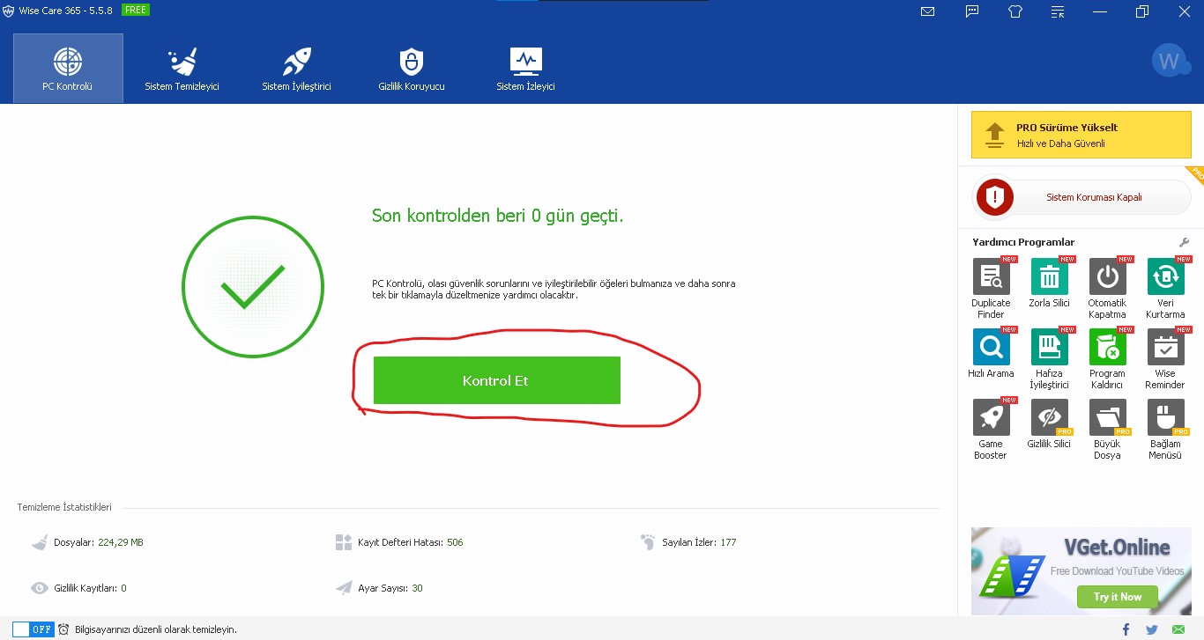Click the Gizlilik Kayıtları: 0 statistic

pyautogui.click(x=78, y=588)
